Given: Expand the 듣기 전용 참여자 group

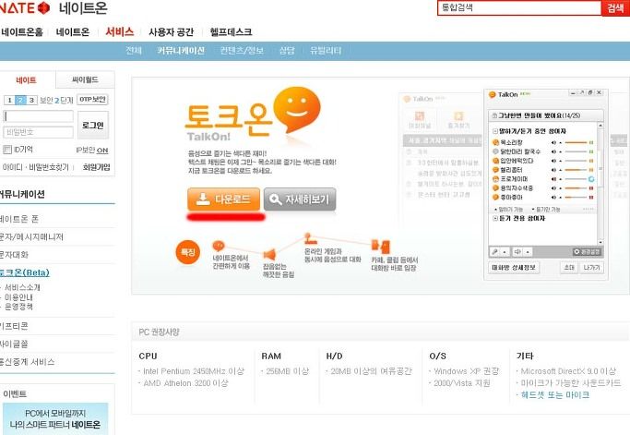Looking at the screenshot, I should 495,218.
